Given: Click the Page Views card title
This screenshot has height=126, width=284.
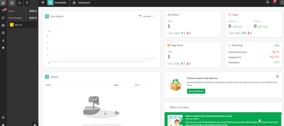Looking at the screenshot, I should 177,45.
